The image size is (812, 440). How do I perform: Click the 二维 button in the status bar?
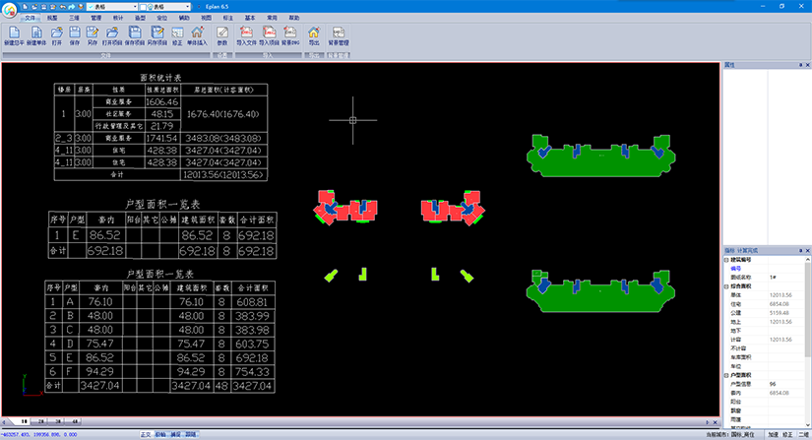802,433
